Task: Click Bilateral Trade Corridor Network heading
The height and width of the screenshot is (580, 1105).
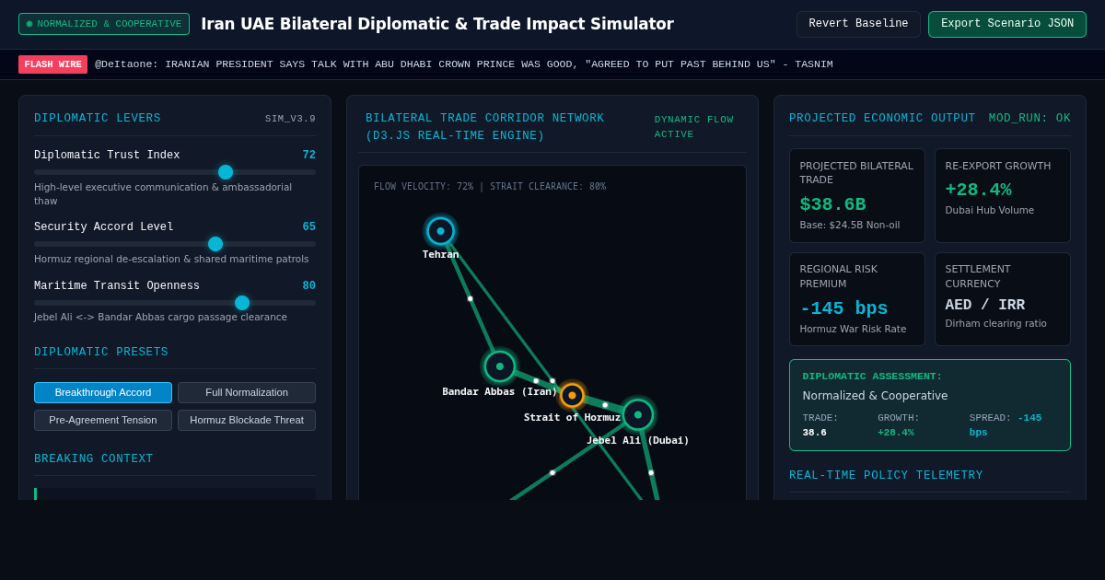Action: (x=484, y=127)
